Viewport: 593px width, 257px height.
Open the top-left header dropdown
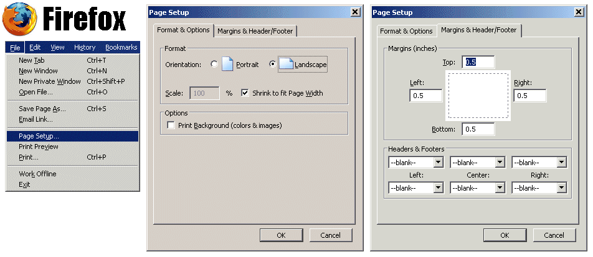click(415, 162)
